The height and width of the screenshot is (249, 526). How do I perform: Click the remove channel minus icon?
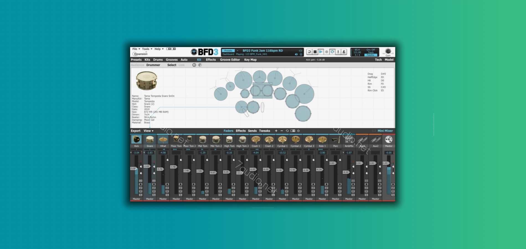[x=282, y=131]
